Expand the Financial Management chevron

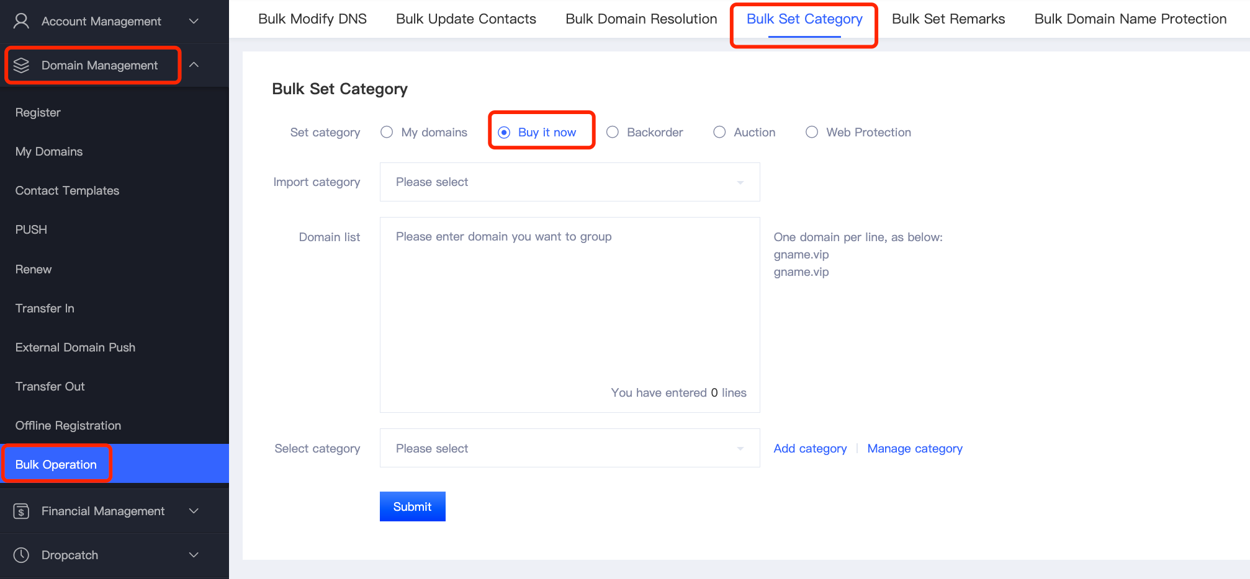194,511
